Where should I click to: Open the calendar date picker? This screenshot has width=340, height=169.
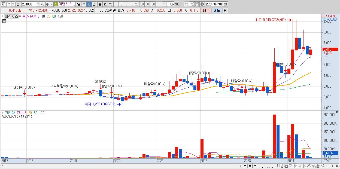[x=226, y=4]
